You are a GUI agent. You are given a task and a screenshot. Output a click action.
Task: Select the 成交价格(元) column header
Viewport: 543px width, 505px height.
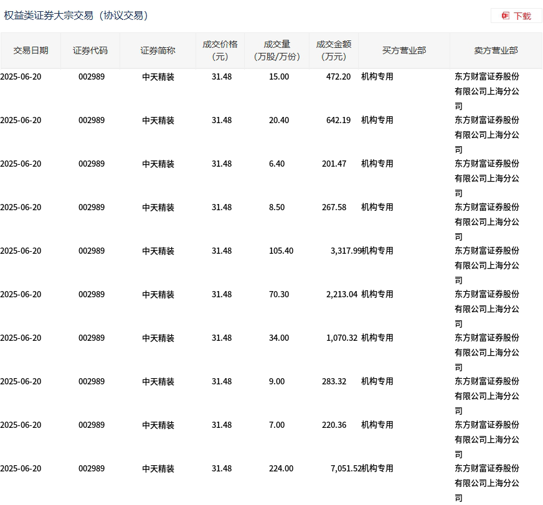[220, 50]
